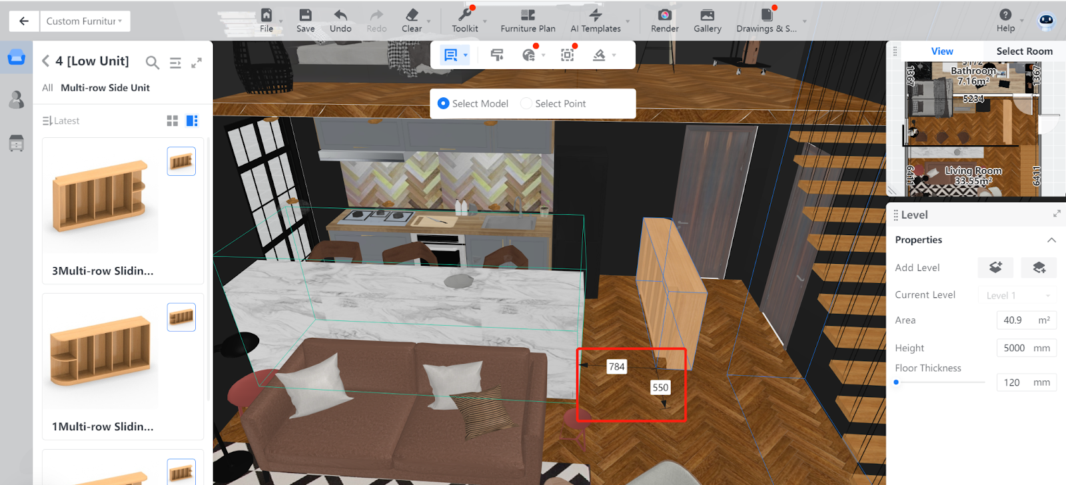
Task: Select the Select Model radio option
Action: 444,104
